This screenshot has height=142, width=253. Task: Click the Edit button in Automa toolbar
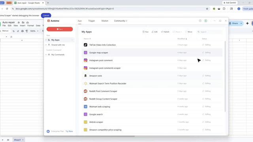155,32
